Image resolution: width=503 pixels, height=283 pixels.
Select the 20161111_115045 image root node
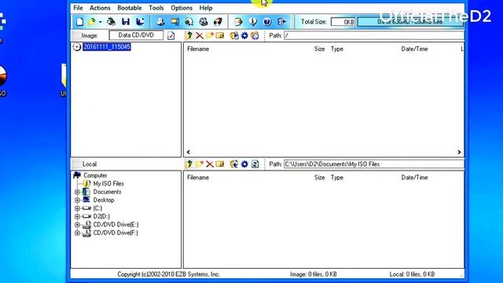coord(107,47)
